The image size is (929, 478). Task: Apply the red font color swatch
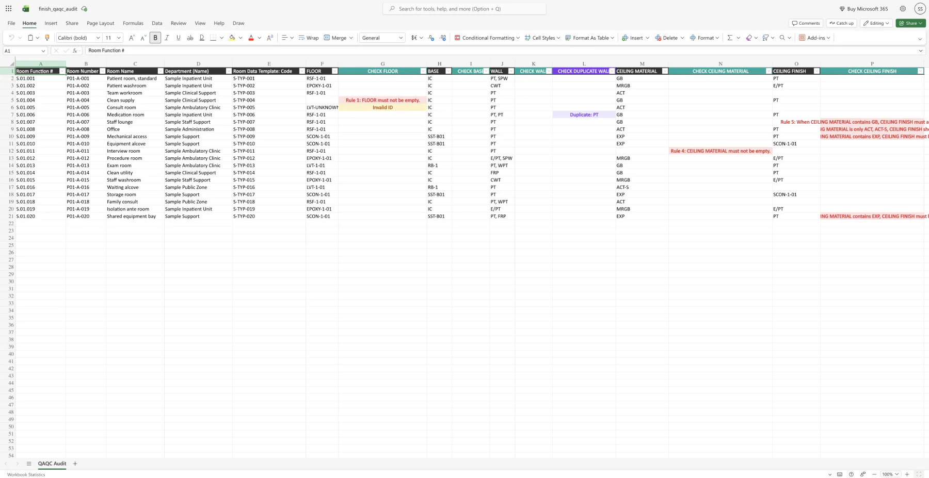click(250, 37)
